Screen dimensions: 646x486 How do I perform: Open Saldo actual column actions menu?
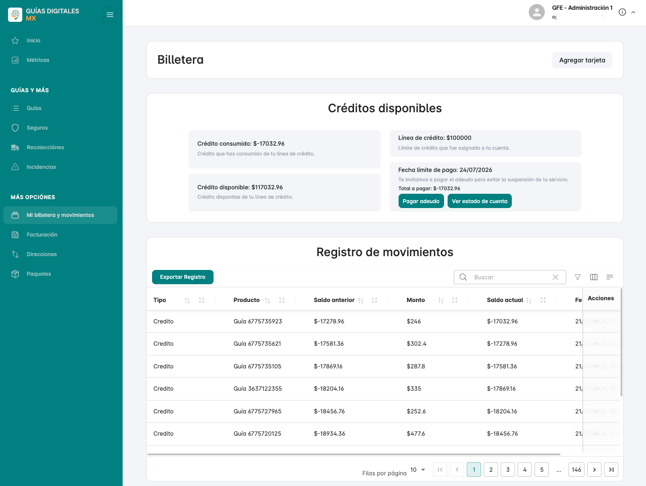click(x=556, y=300)
